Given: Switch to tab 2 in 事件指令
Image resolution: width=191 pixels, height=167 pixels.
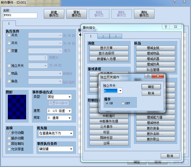Looking at the screenshot, I should pos(103,36).
